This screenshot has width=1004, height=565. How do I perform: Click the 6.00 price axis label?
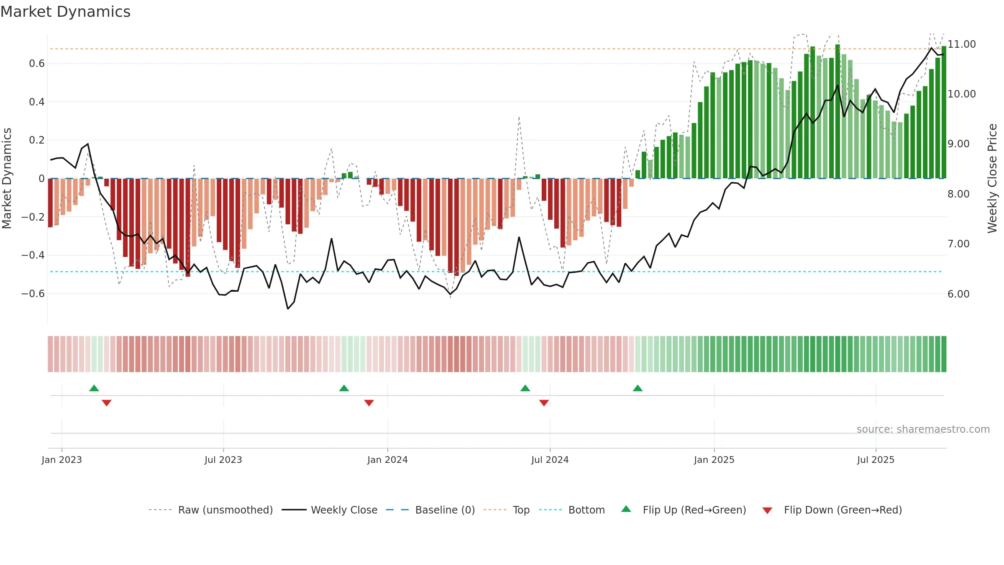(959, 294)
